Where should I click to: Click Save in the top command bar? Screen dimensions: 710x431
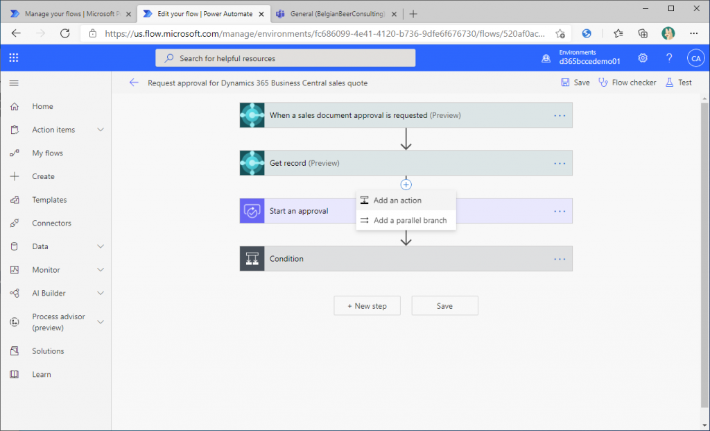coord(575,83)
